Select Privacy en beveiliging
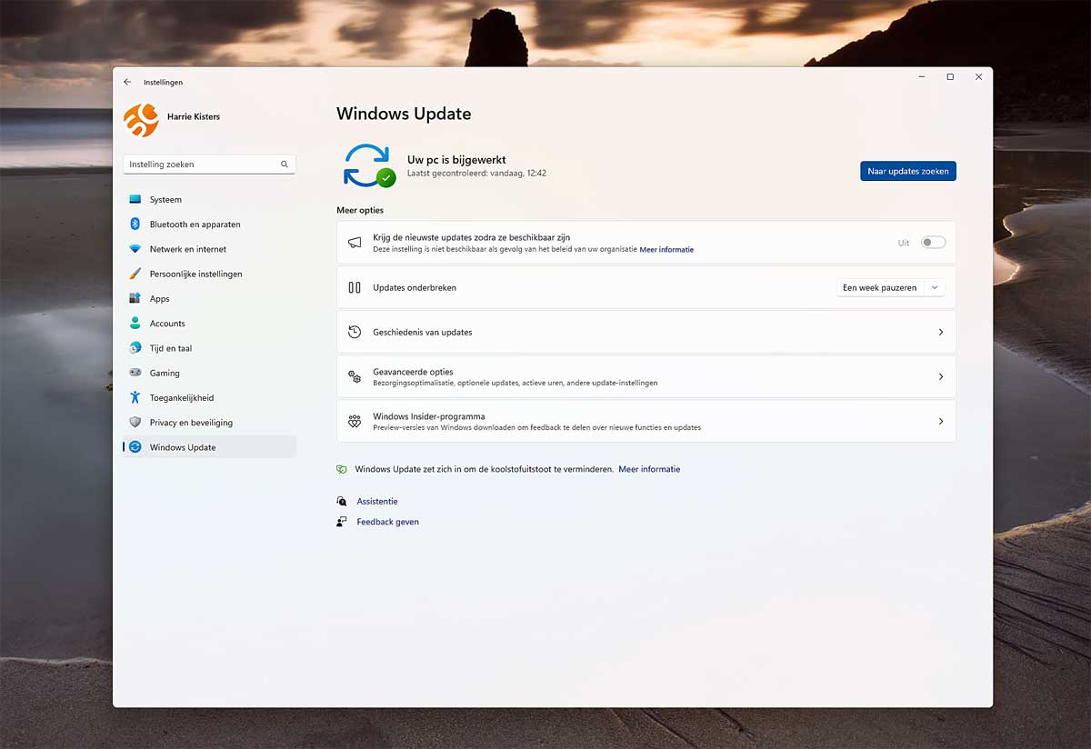 coord(209,422)
